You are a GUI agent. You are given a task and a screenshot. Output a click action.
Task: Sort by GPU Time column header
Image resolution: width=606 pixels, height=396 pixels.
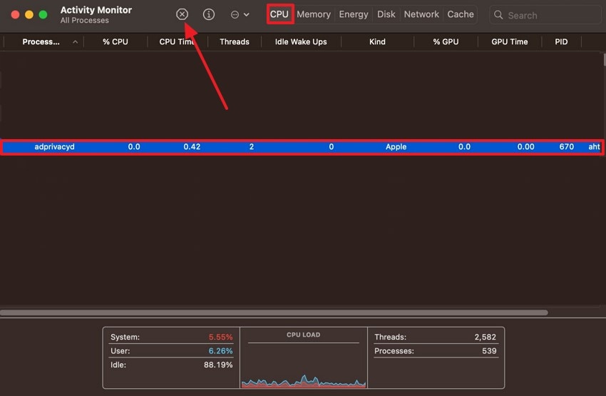[x=509, y=42]
